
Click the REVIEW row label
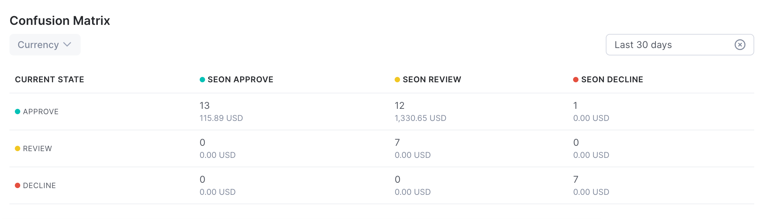tap(37, 148)
